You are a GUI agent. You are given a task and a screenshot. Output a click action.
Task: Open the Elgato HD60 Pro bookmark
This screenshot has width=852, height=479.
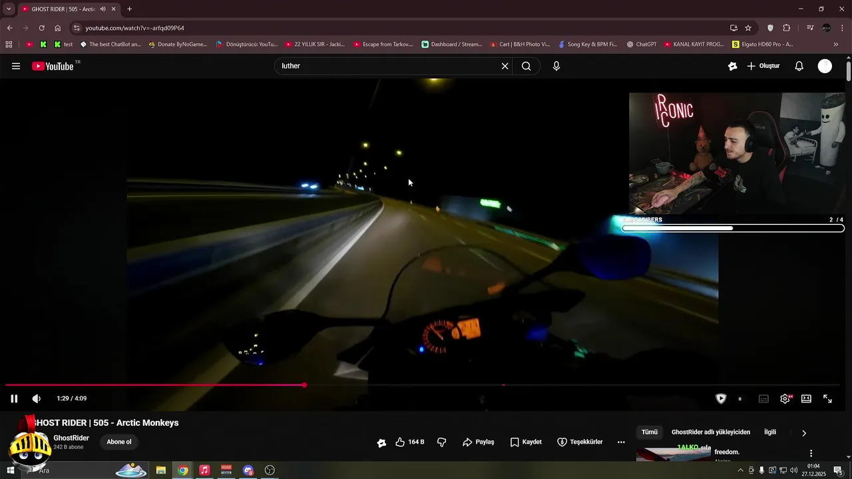[x=763, y=45]
